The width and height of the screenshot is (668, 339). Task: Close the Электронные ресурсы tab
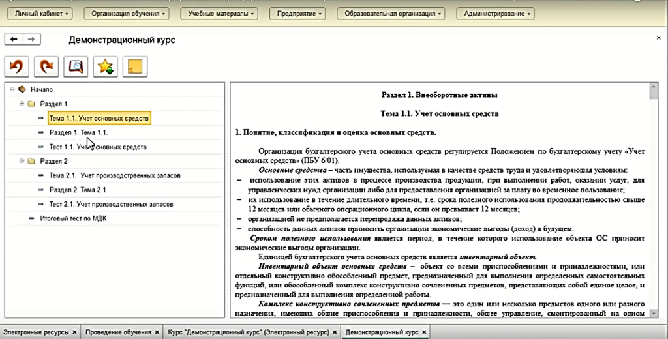pyautogui.click(x=74, y=332)
